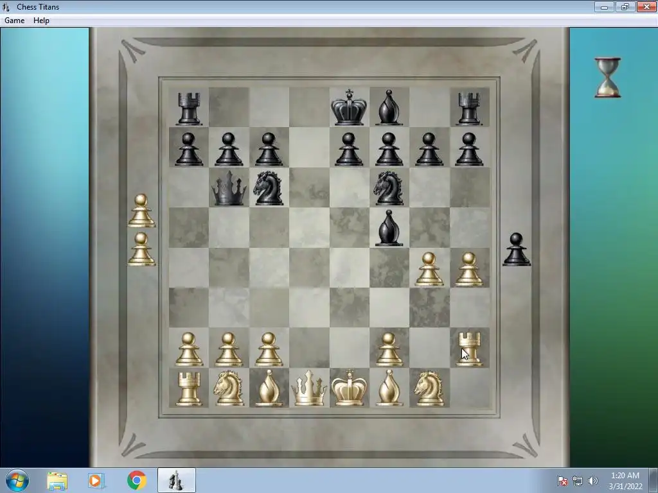This screenshot has height=493, width=658.
Task: Select the black queen on b6
Action: coord(229,188)
